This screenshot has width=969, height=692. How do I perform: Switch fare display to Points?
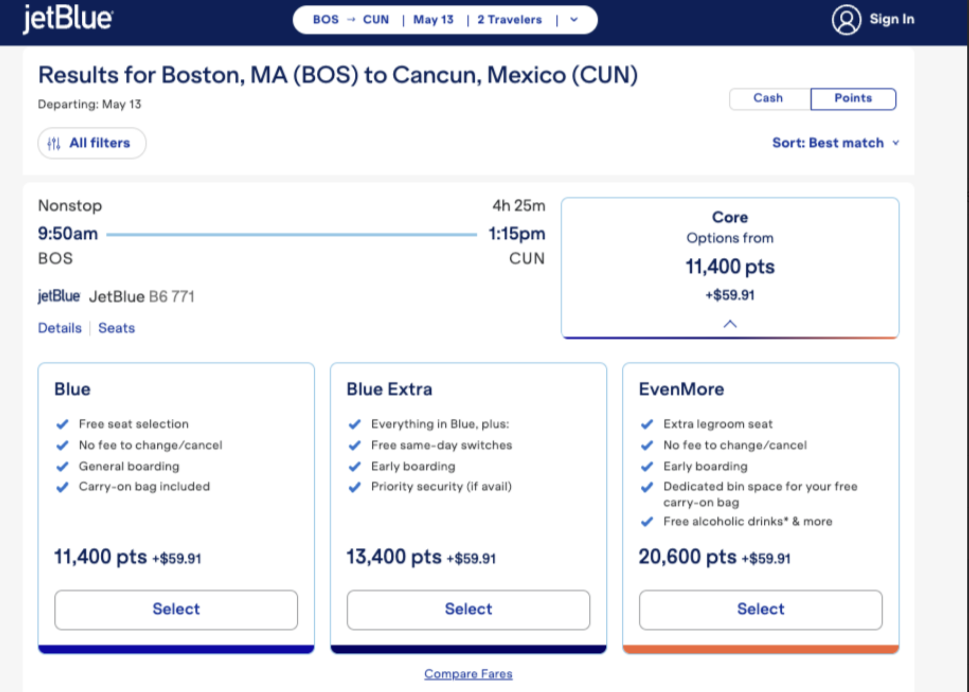tap(853, 98)
